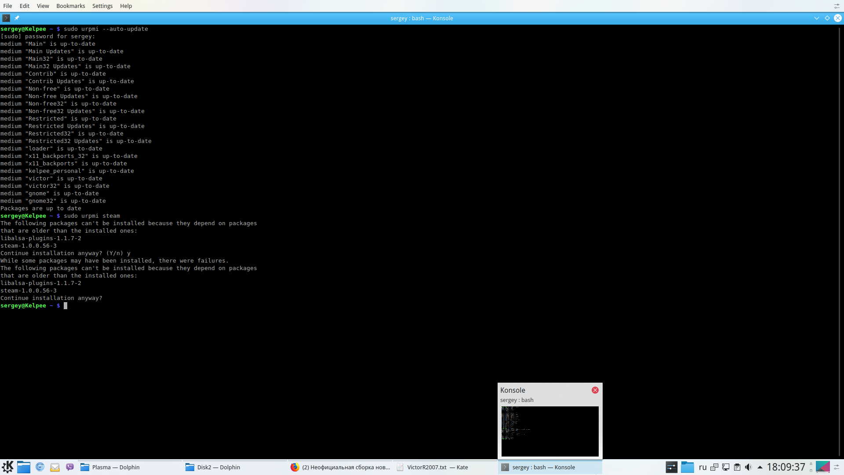Toggle the keep-above pin on titlebar

[x=17, y=18]
